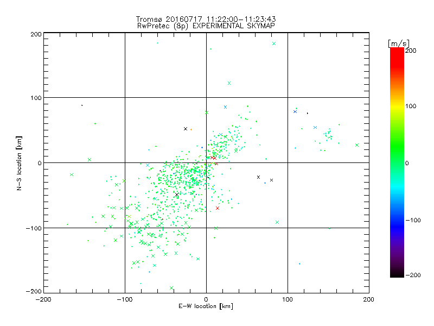The image size is (434, 326).
Task: Click the "200" tick label on the E-W axis
Action: (369, 299)
